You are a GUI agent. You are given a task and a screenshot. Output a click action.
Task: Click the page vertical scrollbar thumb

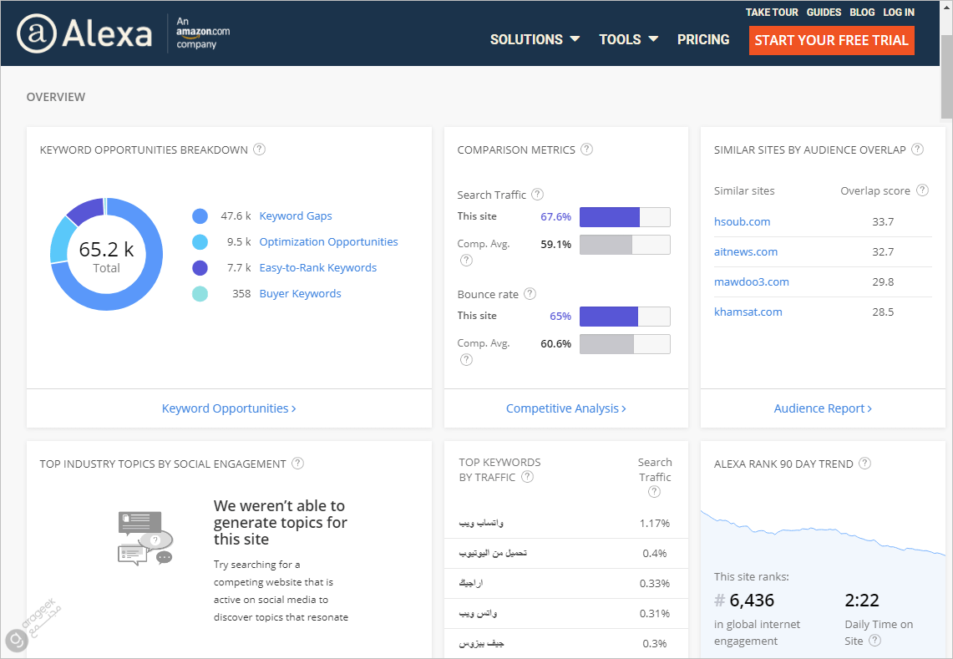(946, 77)
